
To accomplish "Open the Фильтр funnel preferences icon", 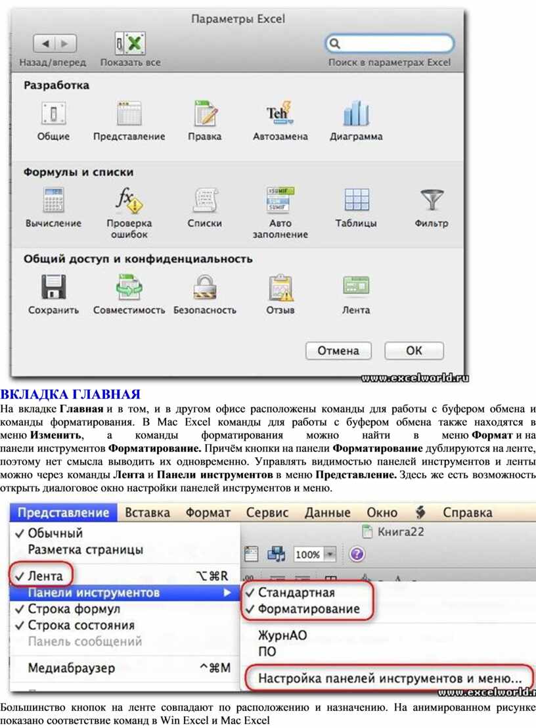I will click(432, 200).
